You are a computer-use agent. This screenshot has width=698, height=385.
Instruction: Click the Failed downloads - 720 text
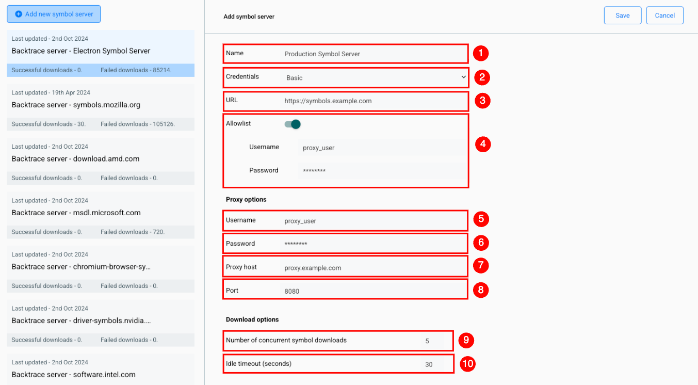133,232
